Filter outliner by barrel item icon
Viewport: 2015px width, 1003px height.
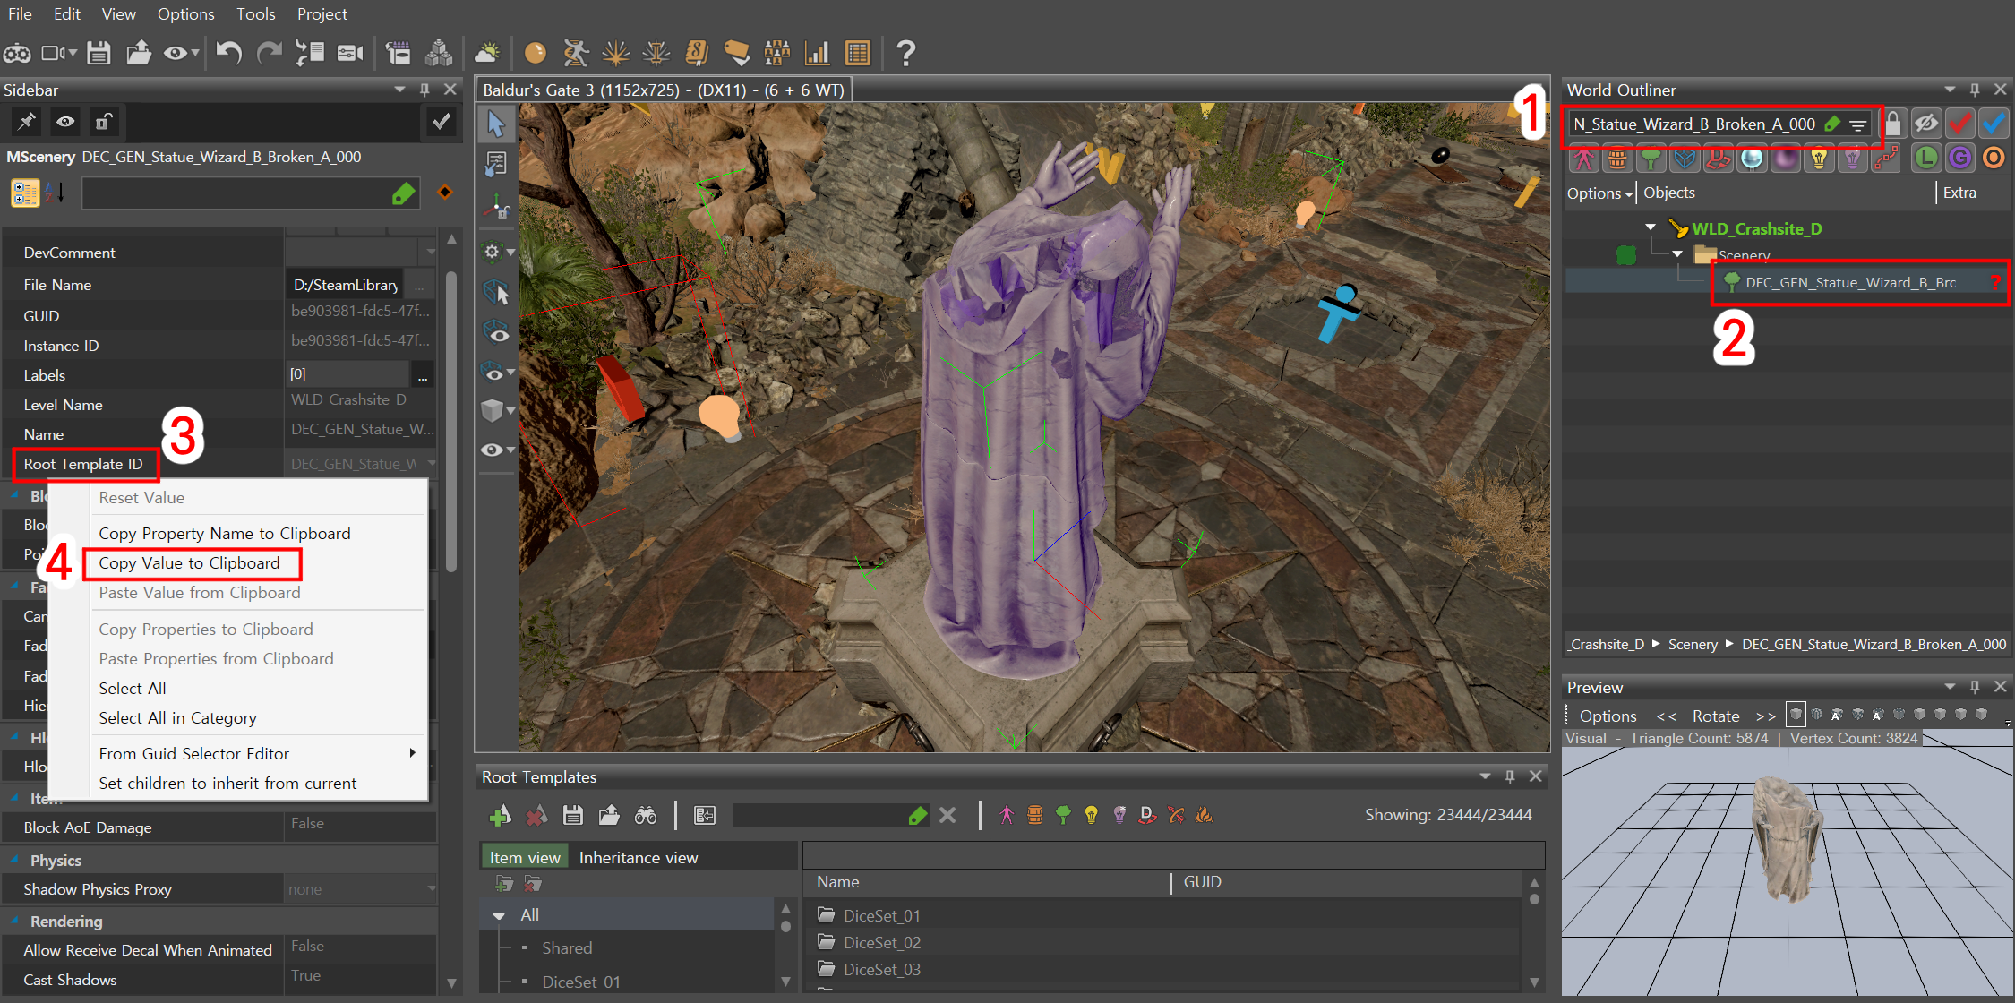pyautogui.click(x=1617, y=159)
